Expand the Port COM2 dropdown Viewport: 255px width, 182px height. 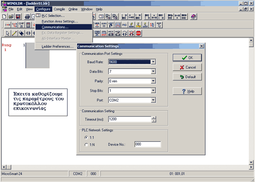click(153, 100)
